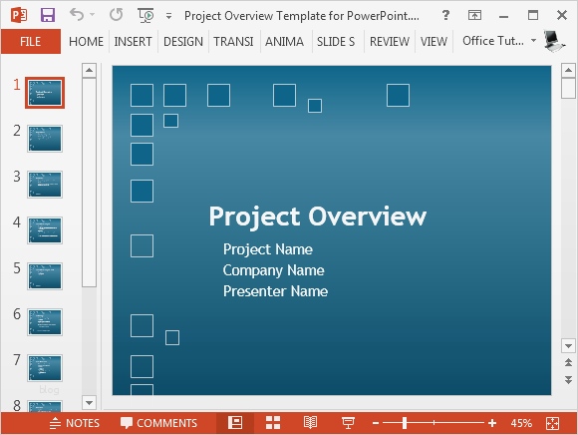
Task: Click the thumbnail pane scrollbar thumb
Action: 89,183
